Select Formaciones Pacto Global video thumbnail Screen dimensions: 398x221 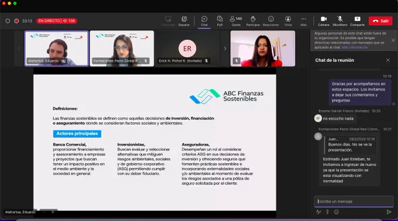pyautogui.click(x=122, y=49)
